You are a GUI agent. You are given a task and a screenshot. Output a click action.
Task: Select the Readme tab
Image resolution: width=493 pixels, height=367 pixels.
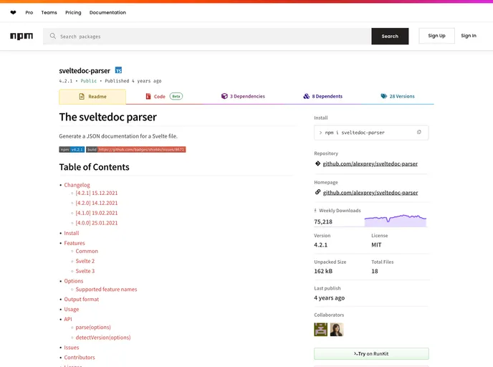[x=92, y=97]
